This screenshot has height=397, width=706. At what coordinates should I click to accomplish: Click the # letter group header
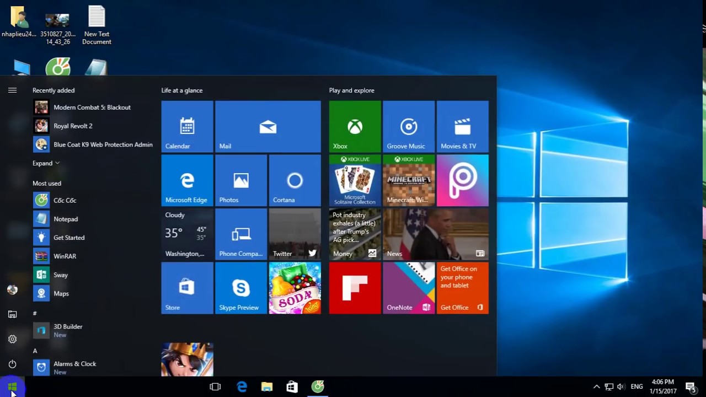point(35,313)
